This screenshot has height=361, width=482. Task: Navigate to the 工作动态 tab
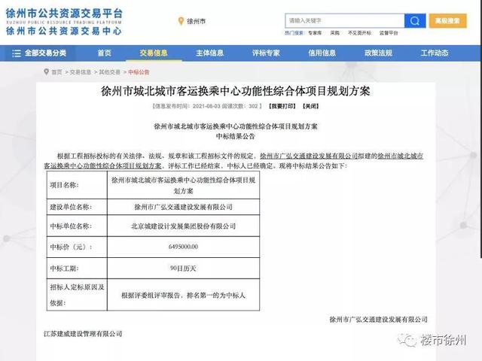[435, 53]
